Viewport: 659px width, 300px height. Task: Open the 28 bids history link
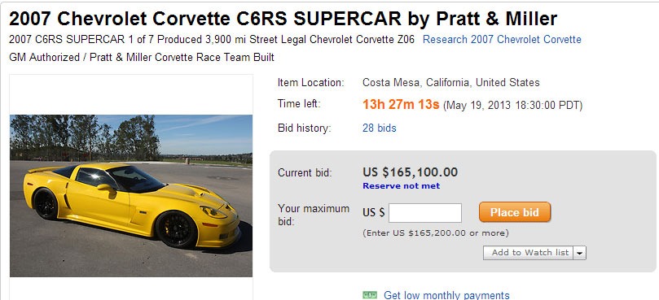tap(379, 128)
